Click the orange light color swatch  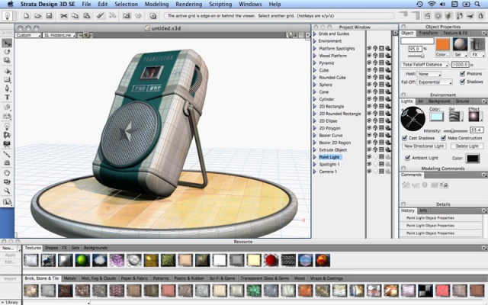tap(442, 44)
